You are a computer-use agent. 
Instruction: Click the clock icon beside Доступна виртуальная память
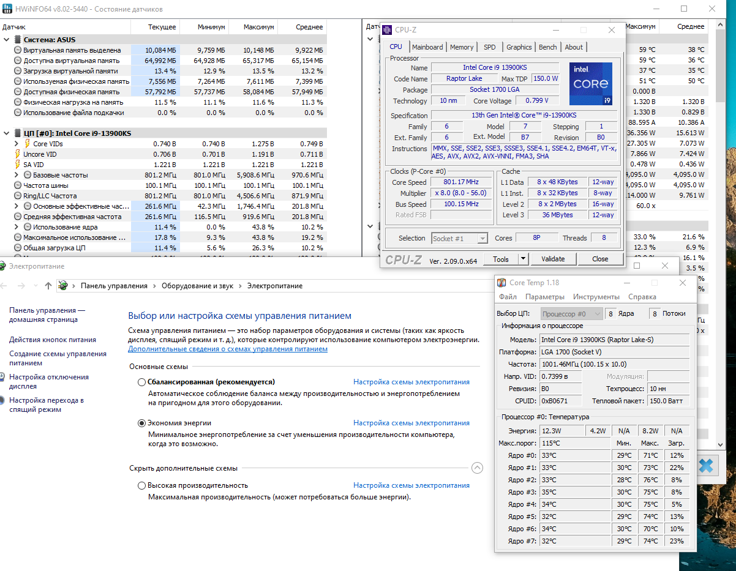tap(18, 61)
